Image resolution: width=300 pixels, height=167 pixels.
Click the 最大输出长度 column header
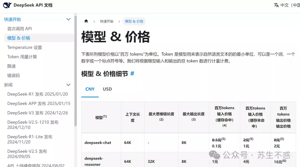[x=194, y=117]
